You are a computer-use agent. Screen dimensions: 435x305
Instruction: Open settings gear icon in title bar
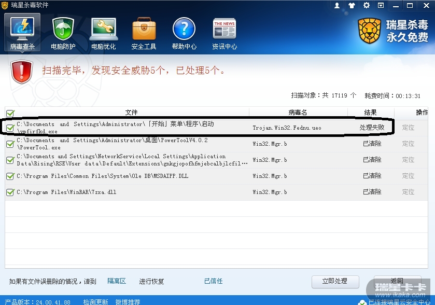tap(367, 5)
